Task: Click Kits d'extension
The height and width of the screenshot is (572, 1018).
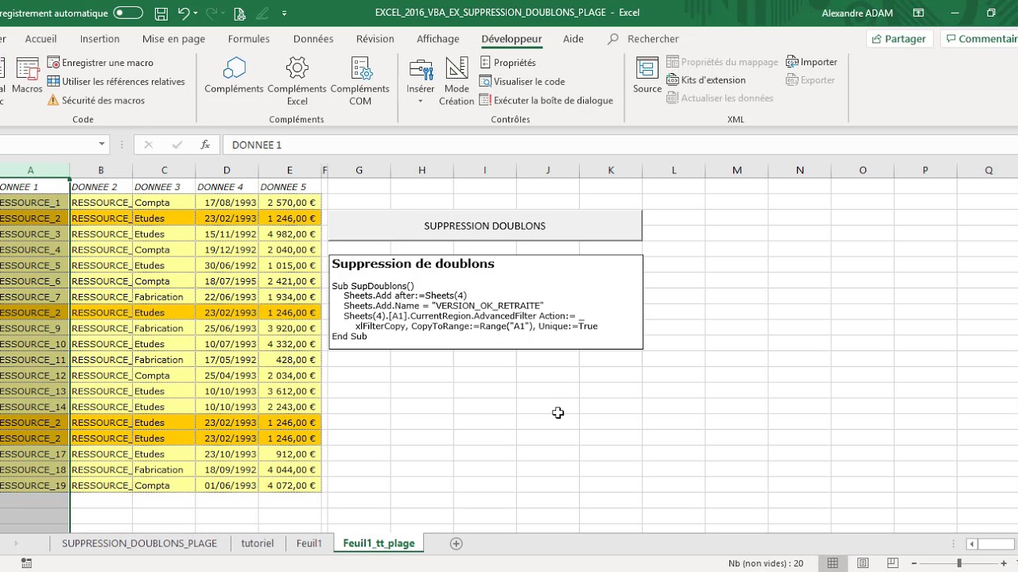Action: click(x=706, y=80)
